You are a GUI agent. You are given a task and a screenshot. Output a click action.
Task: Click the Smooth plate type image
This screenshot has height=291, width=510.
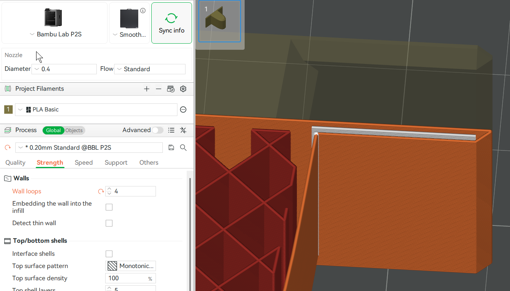click(x=129, y=19)
